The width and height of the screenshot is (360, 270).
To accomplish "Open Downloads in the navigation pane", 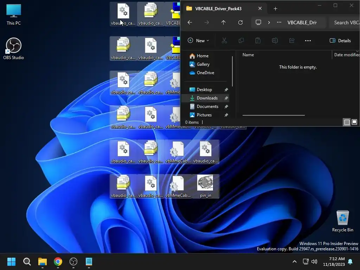I will [x=205, y=98].
